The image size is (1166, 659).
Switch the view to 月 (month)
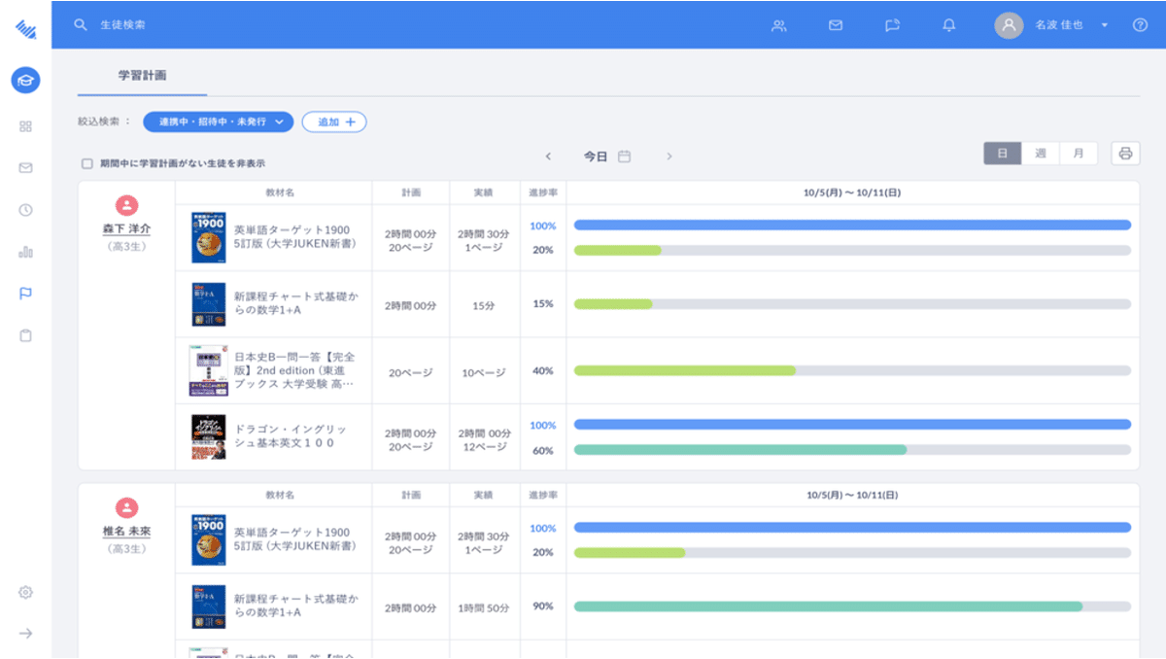coord(1078,153)
